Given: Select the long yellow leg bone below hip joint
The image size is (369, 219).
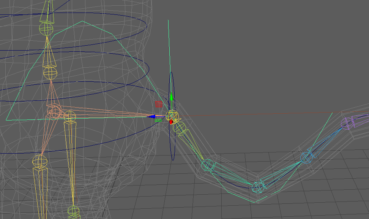Looking at the screenshot, I should (x=71, y=163).
